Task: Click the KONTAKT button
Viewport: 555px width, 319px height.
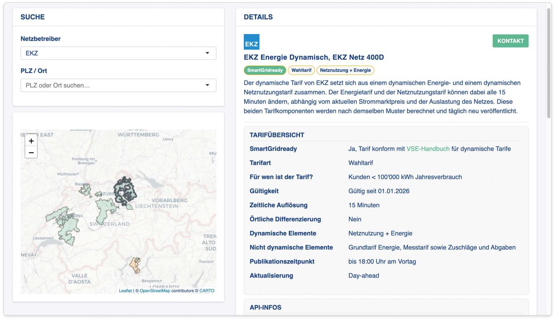Action: coord(511,41)
